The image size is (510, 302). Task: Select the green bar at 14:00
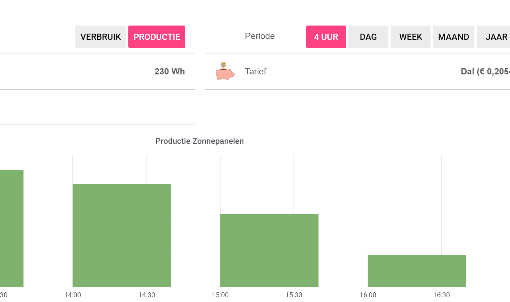122,235
